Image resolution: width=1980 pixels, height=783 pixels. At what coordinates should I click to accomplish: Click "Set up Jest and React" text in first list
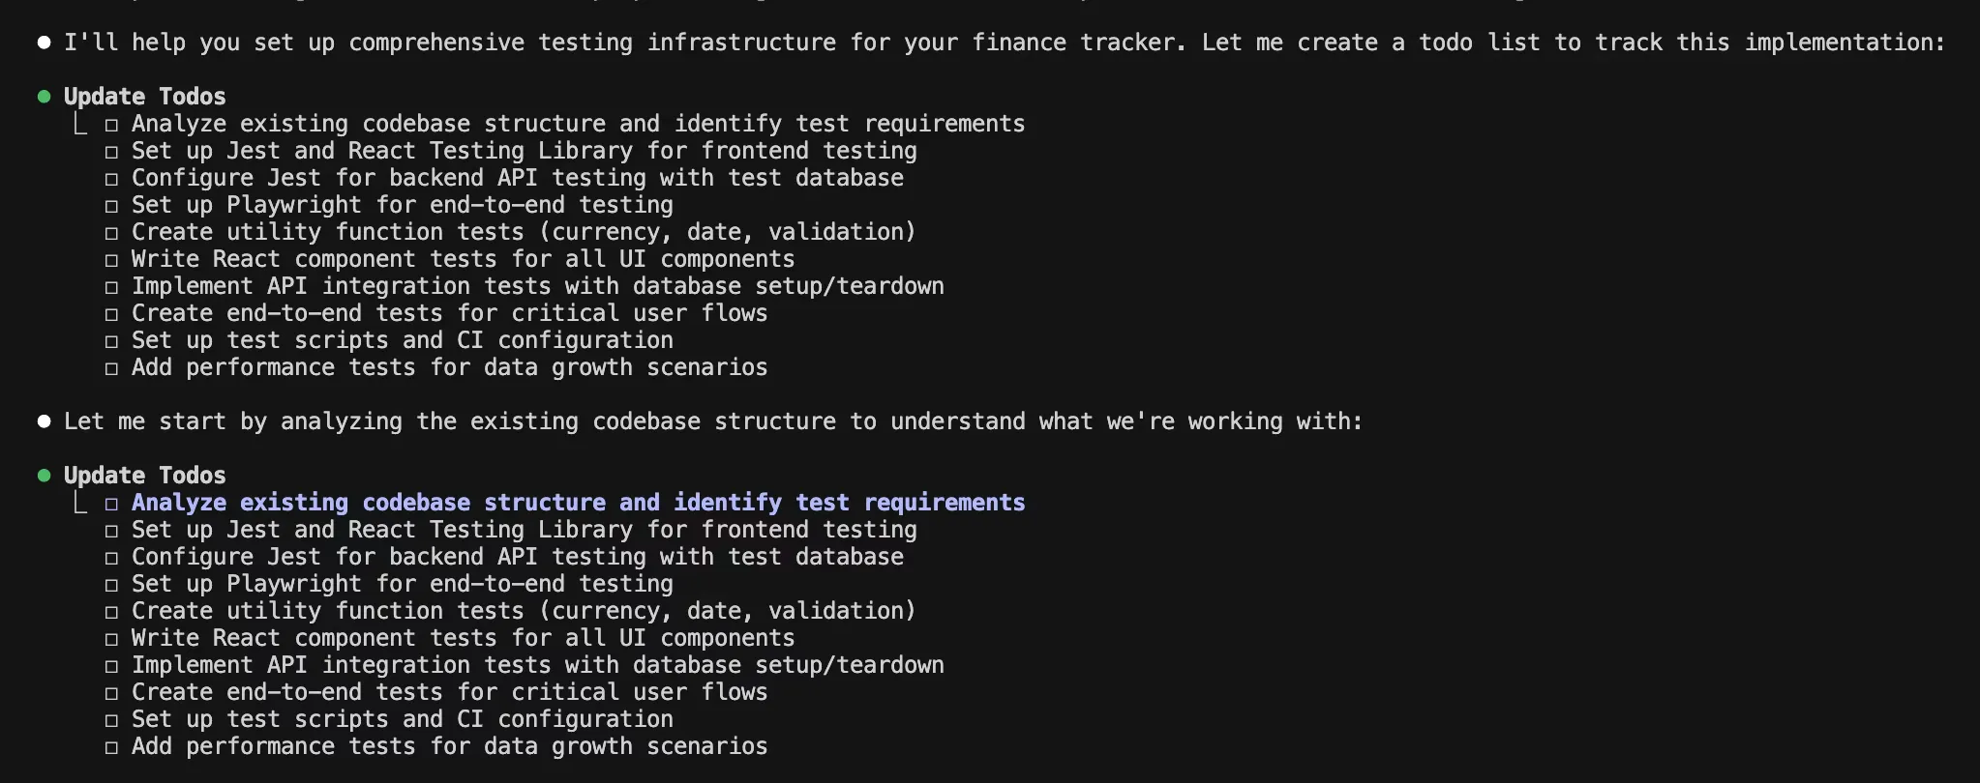click(x=524, y=151)
